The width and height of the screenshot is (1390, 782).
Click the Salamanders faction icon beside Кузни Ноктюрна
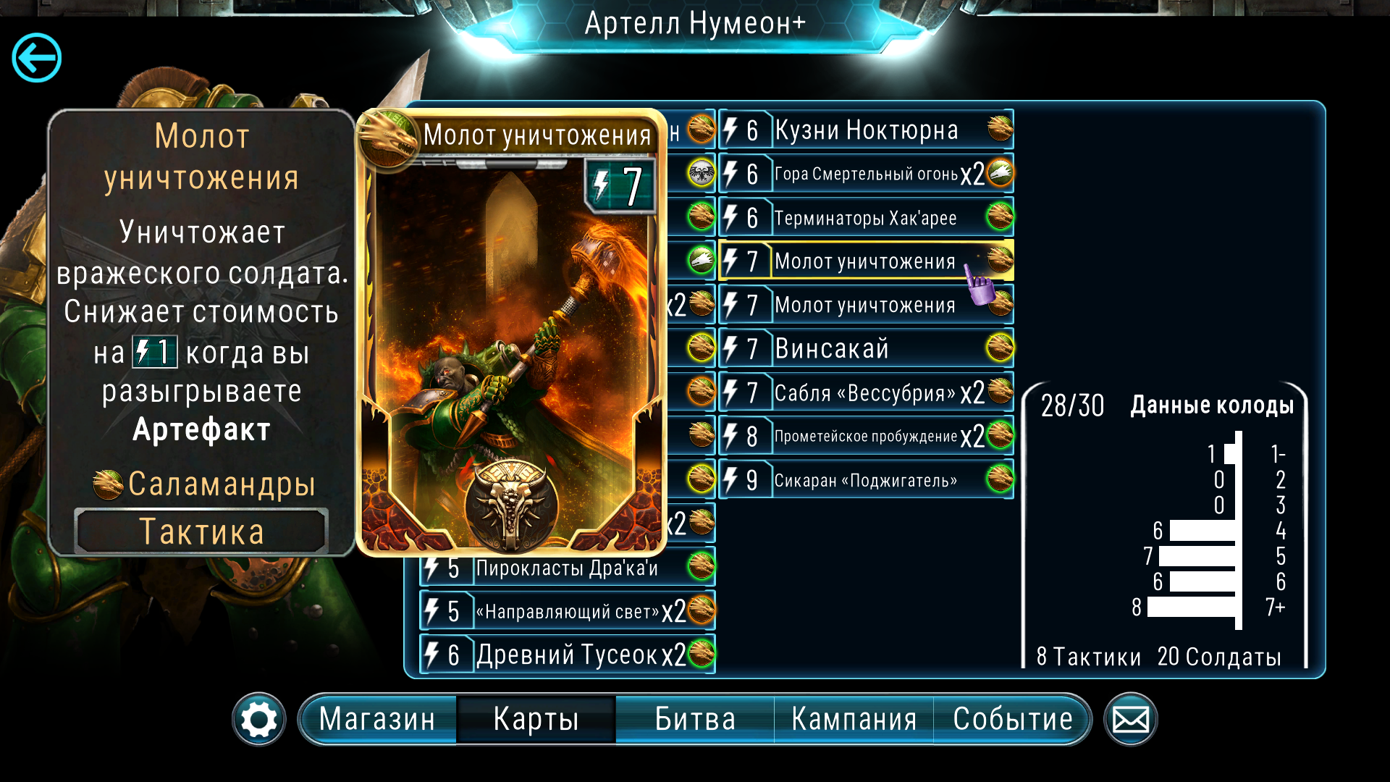click(1000, 129)
